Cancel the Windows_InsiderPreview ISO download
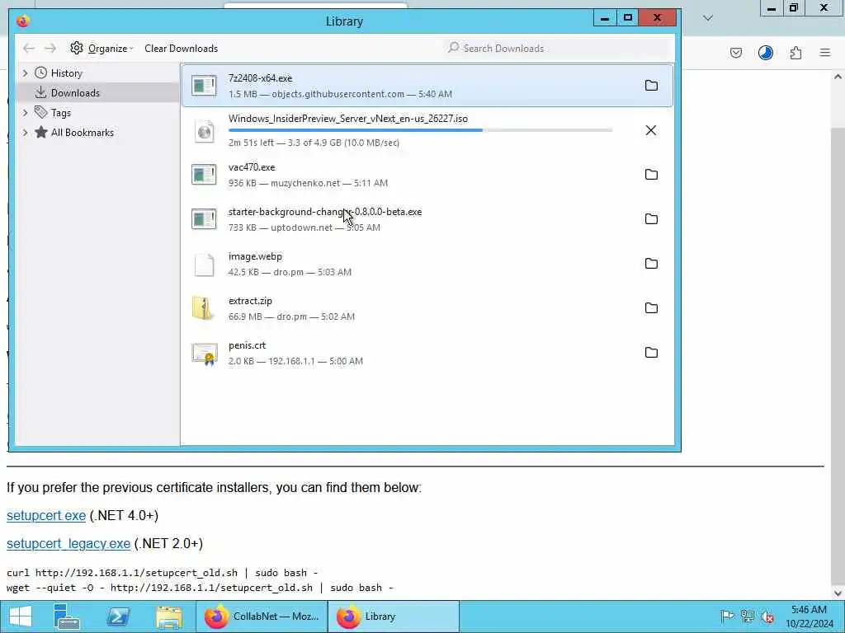Screen dimensions: 845x633 [651, 130]
